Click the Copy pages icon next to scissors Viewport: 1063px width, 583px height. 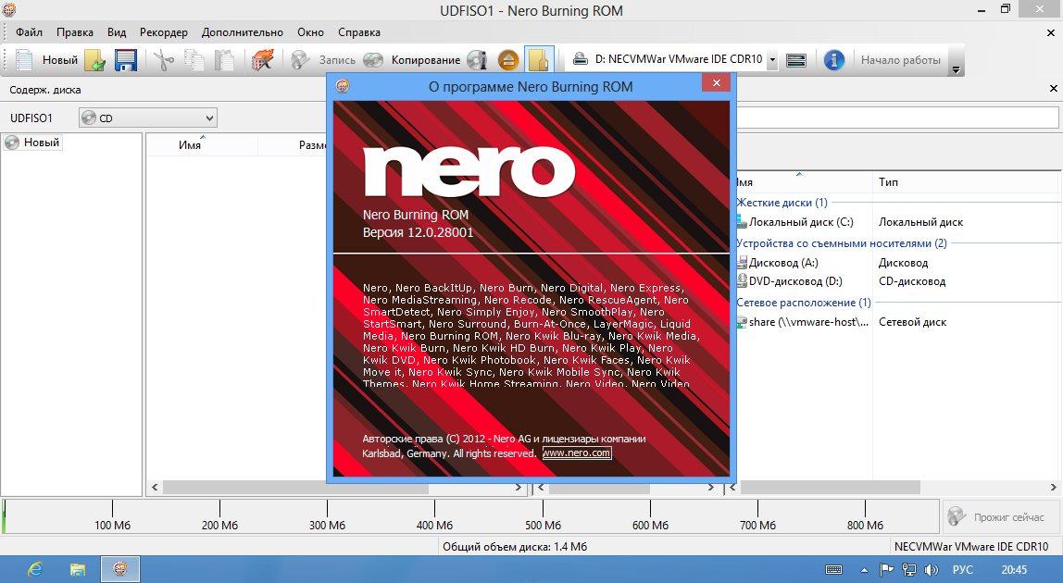194,59
